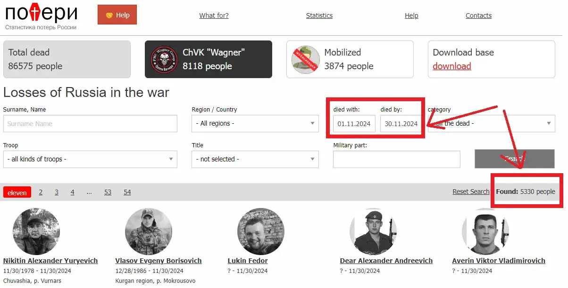This screenshot has width=568, height=288.
Task: Click the Mobilized soldier icon
Action: pyautogui.click(x=306, y=60)
